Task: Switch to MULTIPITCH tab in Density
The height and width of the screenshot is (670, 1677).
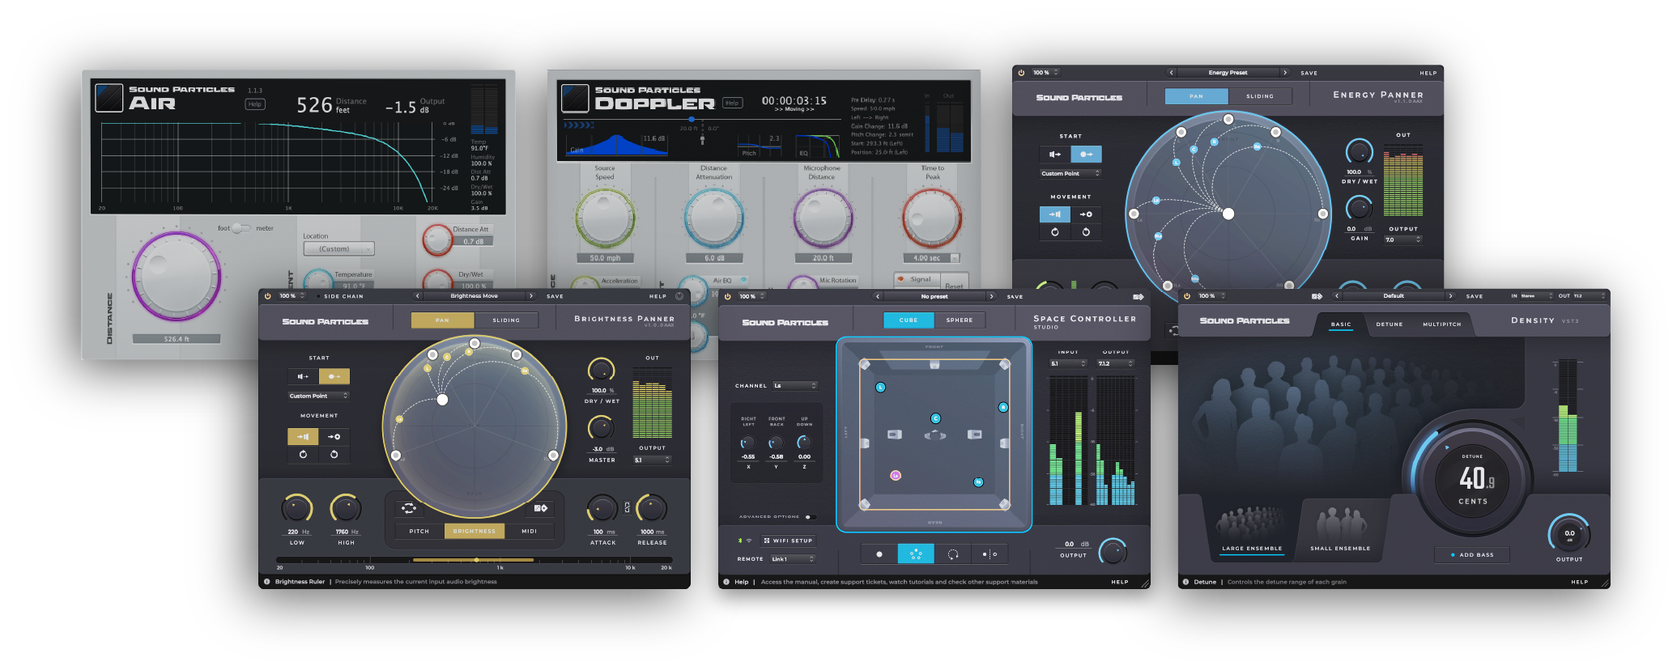Action: pos(1442,324)
